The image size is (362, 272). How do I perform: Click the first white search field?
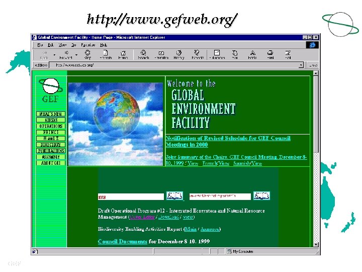point(131,196)
